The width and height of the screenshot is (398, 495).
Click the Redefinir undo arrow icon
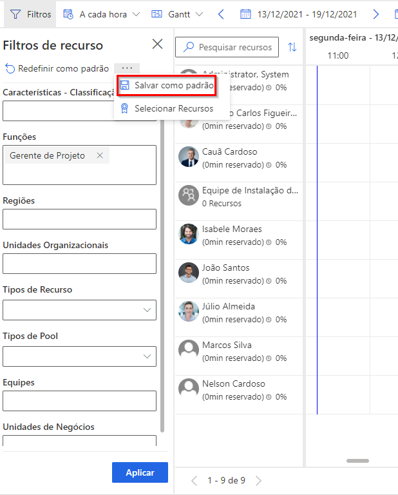10,68
